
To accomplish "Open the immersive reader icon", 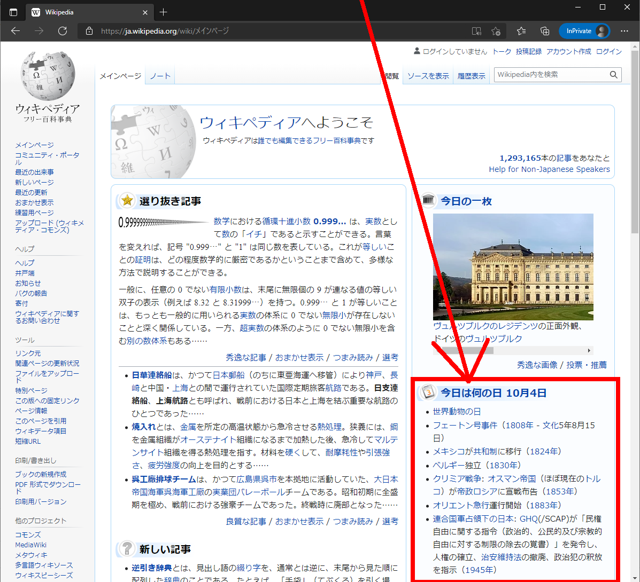I will pos(476,31).
